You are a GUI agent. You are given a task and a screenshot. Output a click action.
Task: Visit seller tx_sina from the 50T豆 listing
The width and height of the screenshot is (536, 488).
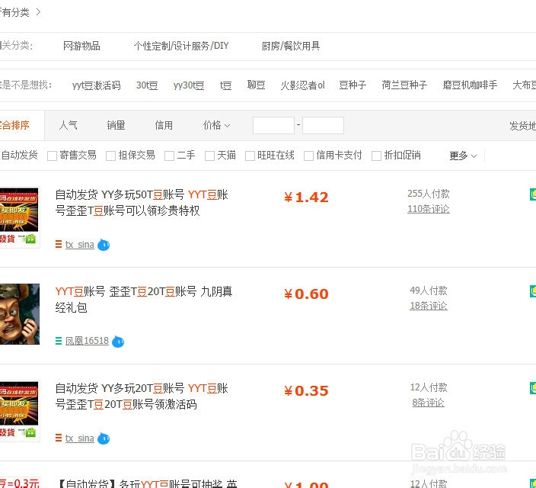[80, 245]
